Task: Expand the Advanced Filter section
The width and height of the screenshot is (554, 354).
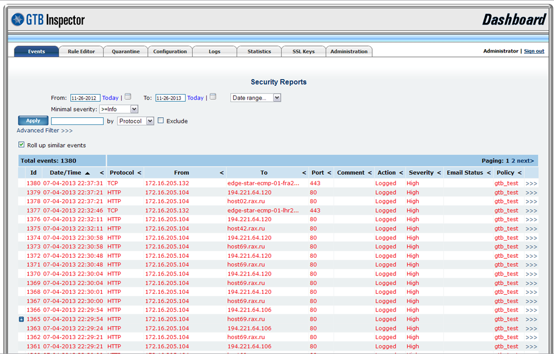Action: tap(44, 131)
